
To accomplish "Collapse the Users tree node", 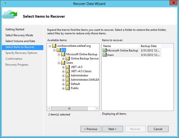I will click(x=59, y=63).
